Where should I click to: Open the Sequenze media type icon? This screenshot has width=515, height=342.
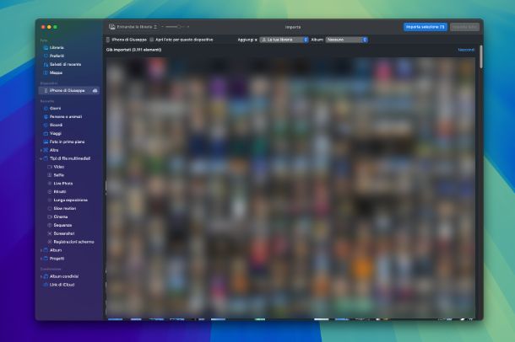(50, 225)
